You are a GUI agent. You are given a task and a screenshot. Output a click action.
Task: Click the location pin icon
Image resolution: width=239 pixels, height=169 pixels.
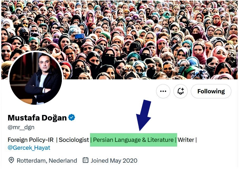point(11,160)
